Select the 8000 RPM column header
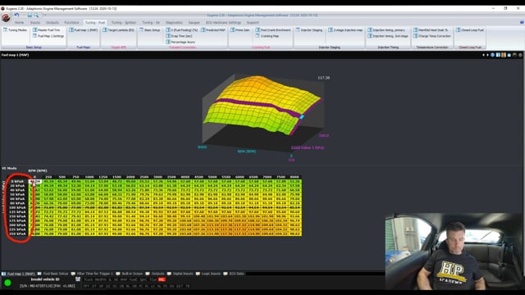525x295 pixels. tap(294, 177)
